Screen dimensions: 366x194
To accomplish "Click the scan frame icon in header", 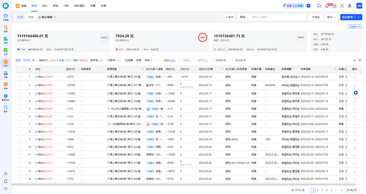I will click(x=342, y=6).
